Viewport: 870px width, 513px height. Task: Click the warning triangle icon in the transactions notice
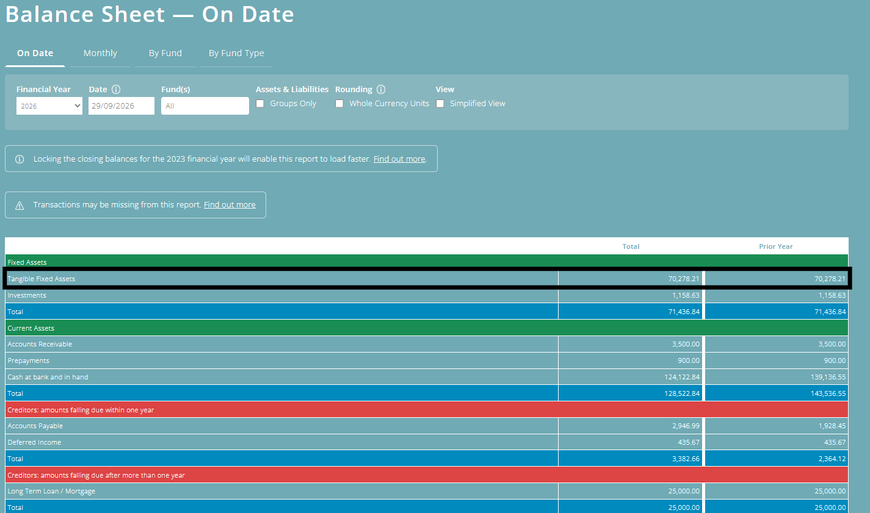pos(20,206)
